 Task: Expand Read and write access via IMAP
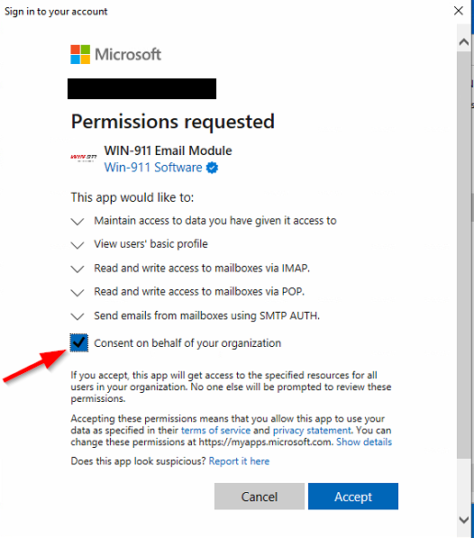click(77, 269)
